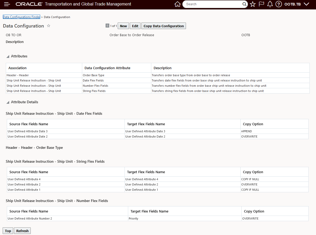The height and width of the screenshot is (235, 316).
Task: Mark Data Configuration page as favorite
Action: (49, 26)
